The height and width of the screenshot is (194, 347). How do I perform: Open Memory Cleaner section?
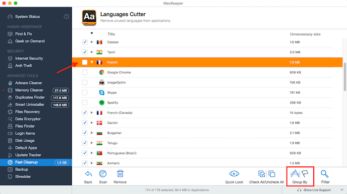29,90
